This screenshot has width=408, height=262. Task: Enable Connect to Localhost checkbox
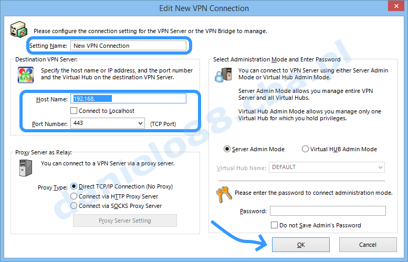pos(74,111)
